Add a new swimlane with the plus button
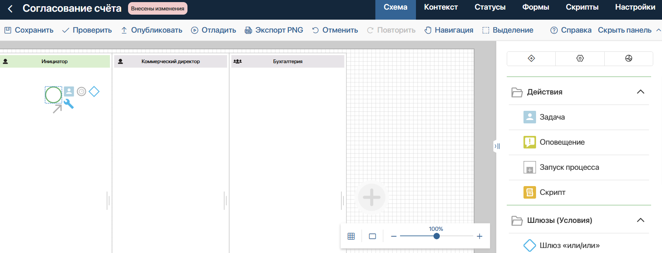The height and width of the screenshot is (253, 662). pos(372,197)
